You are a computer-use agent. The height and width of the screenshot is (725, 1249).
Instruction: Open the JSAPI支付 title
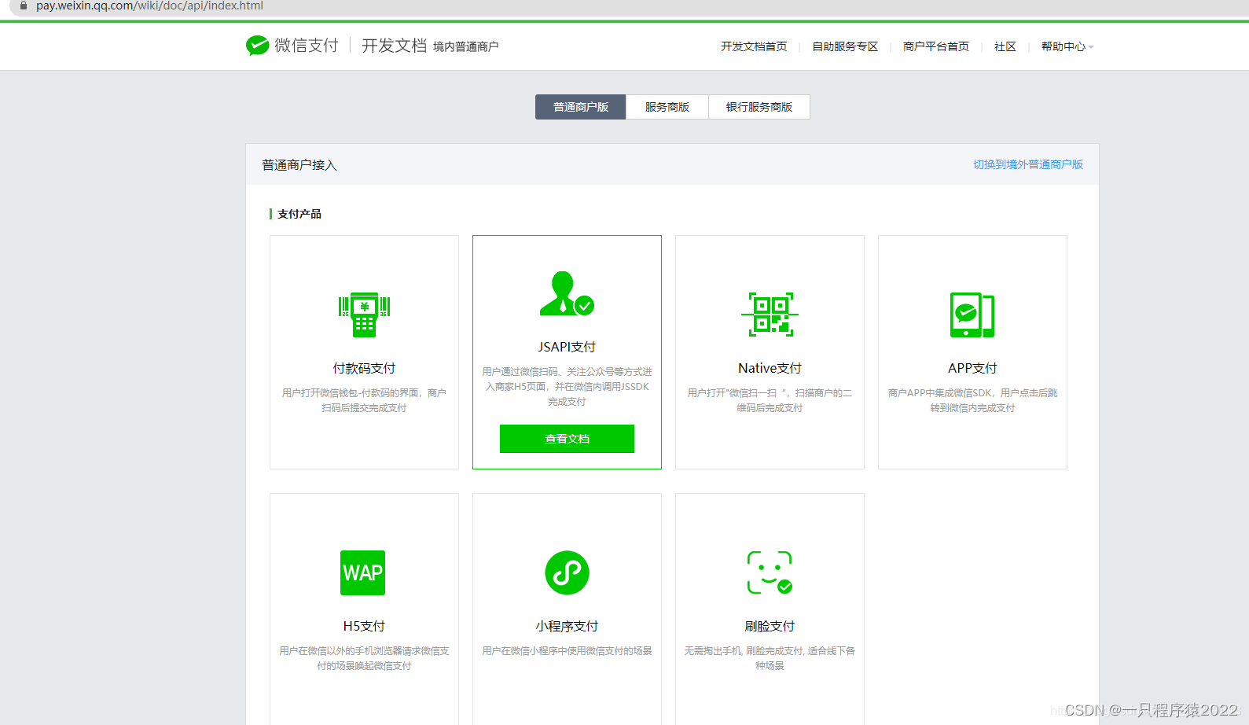[x=567, y=347]
